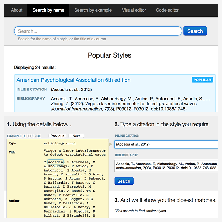
Task: Open the Code editor tab
Action: pos(167,10)
